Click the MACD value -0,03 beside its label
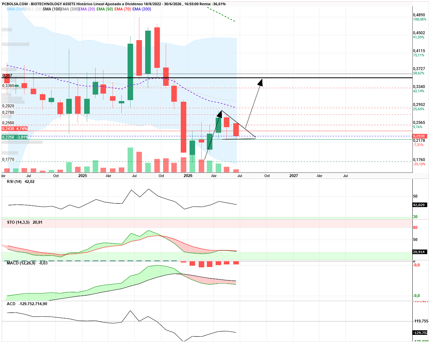Image resolution: width=430 pixels, height=343 pixels. 43,263
